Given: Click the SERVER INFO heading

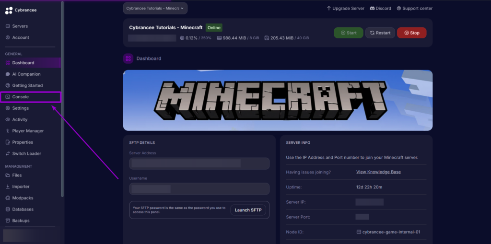Looking at the screenshot, I should [298, 143].
